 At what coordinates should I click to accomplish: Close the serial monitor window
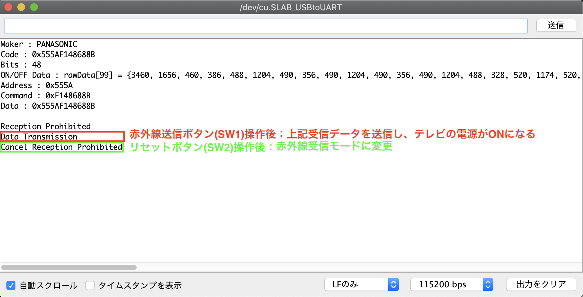[8, 7]
